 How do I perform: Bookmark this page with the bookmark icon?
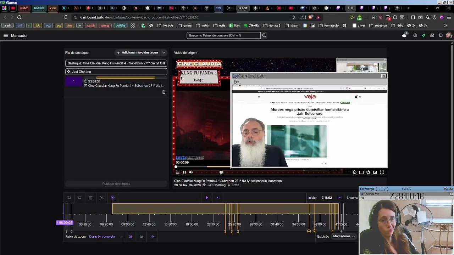click(x=66, y=17)
